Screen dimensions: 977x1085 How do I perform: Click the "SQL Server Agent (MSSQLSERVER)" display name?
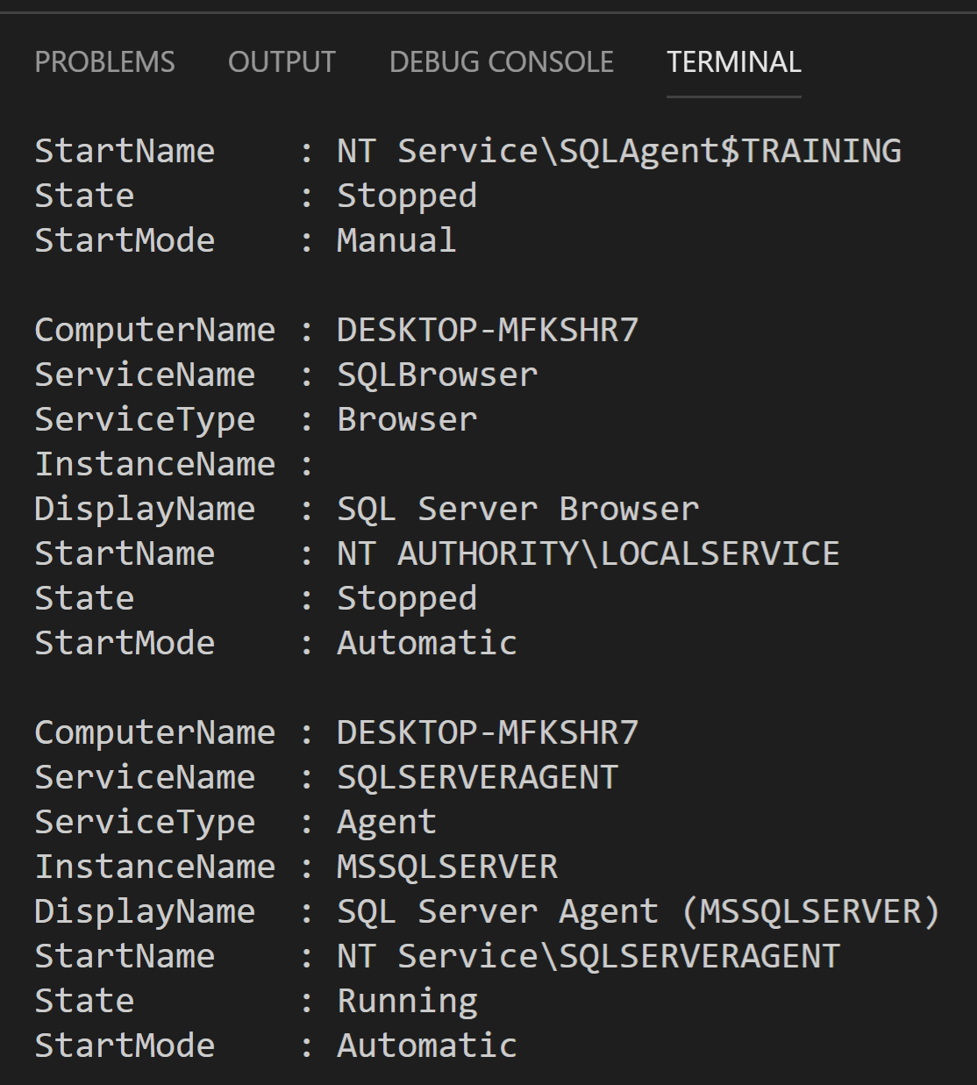pos(638,911)
